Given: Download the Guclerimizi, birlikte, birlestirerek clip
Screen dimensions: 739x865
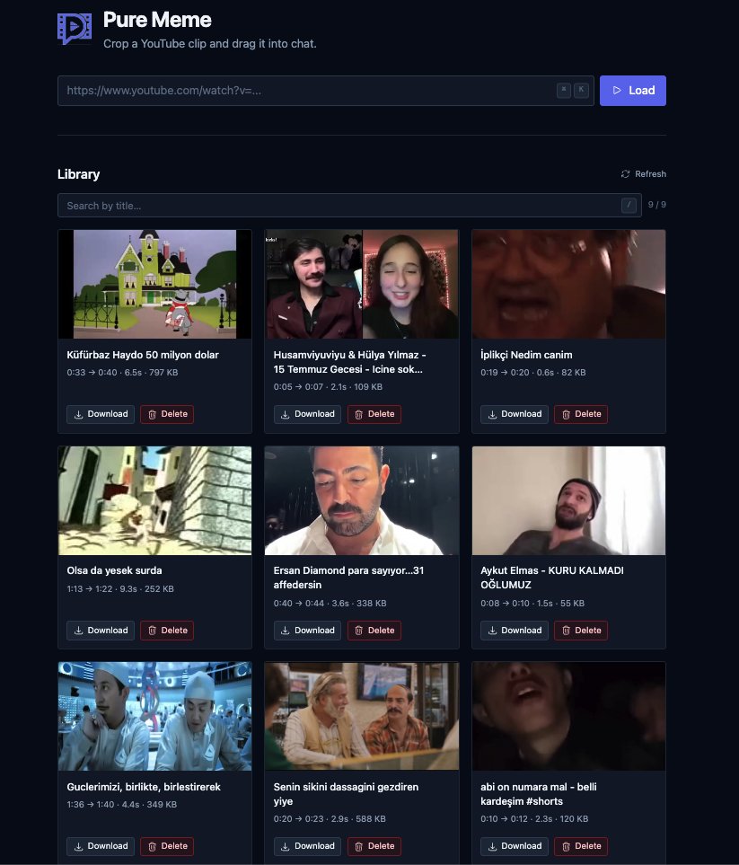Looking at the screenshot, I should (101, 846).
